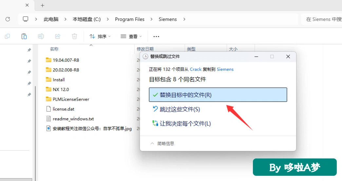Collapse details with 简略信息 expander

(x=162, y=143)
